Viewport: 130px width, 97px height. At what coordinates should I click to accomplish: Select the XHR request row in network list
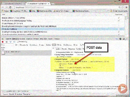click(x=26, y=53)
